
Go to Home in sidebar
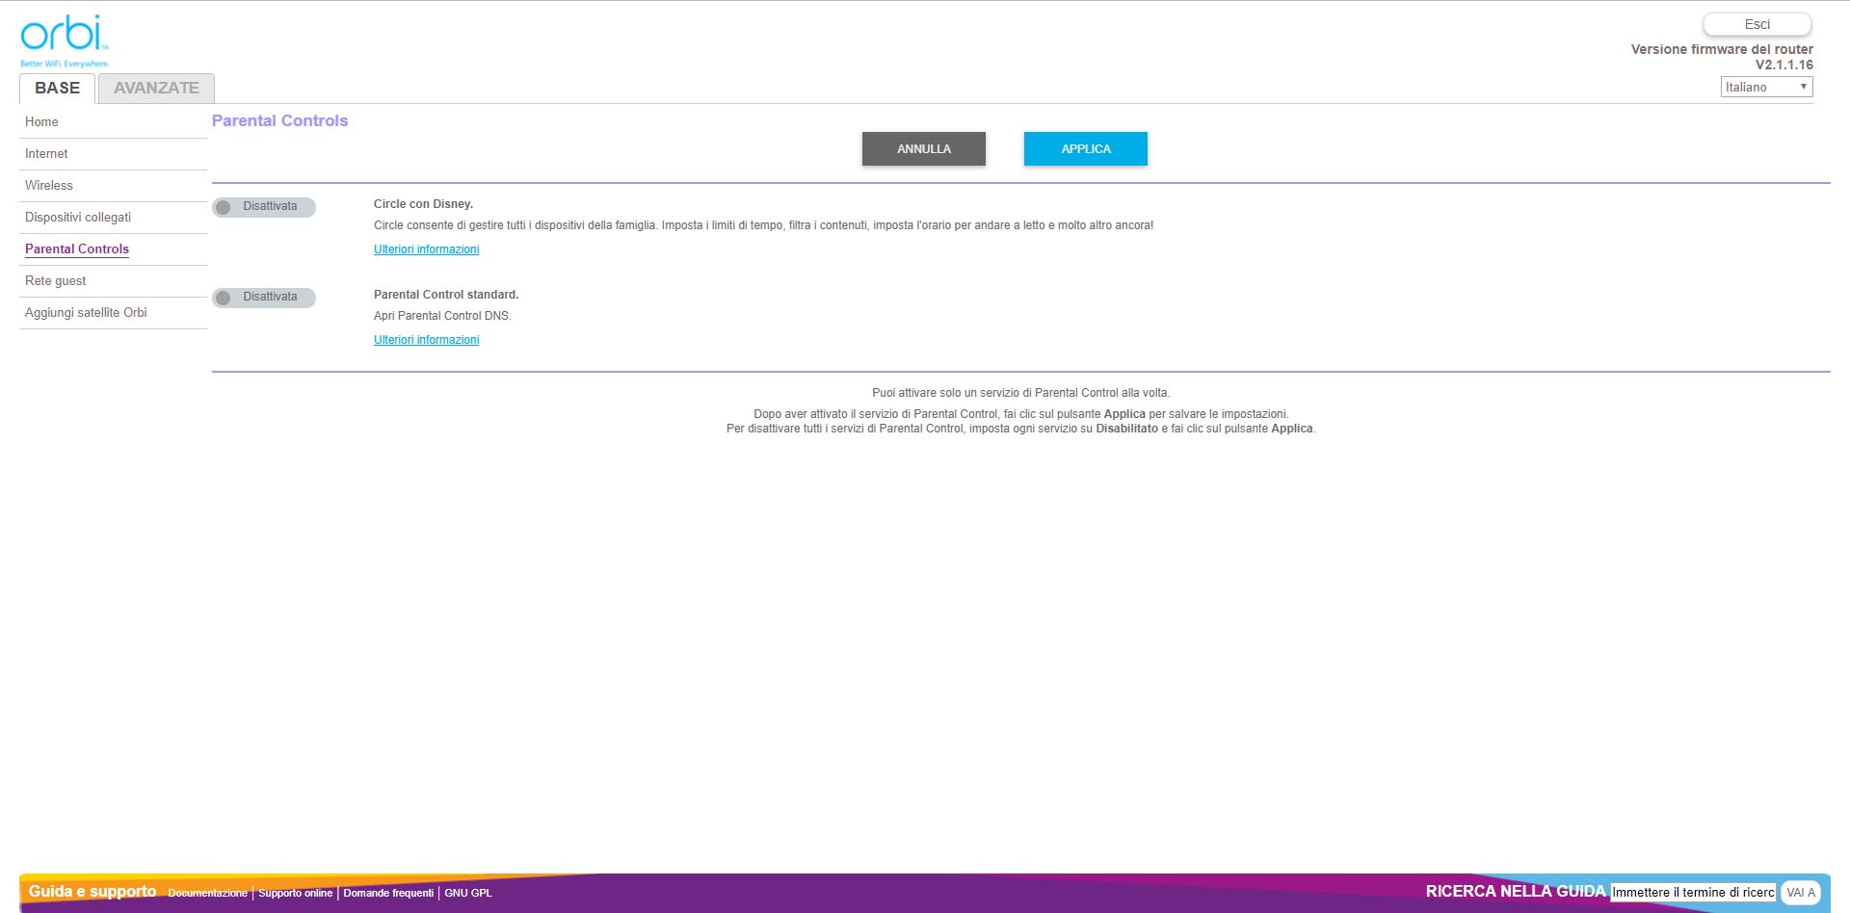tap(41, 122)
